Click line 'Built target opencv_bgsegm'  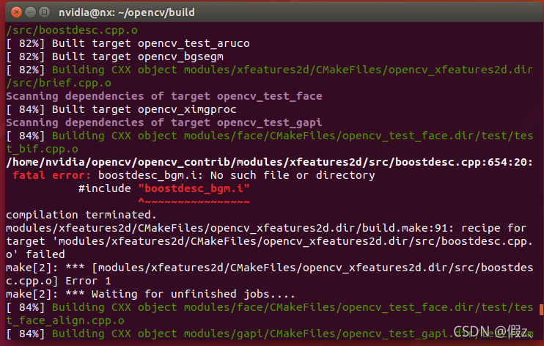[x=115, y=56]
